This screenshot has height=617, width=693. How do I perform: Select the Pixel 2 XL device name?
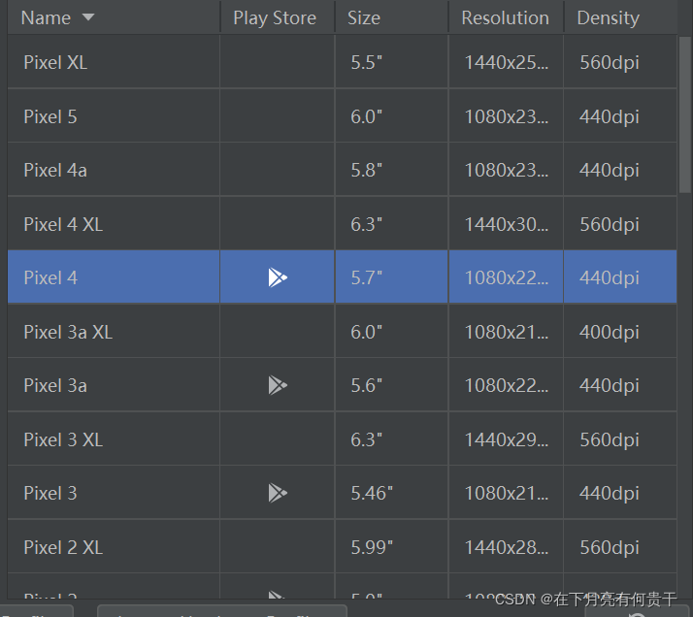pyautogui.click(x=63, y=548)
